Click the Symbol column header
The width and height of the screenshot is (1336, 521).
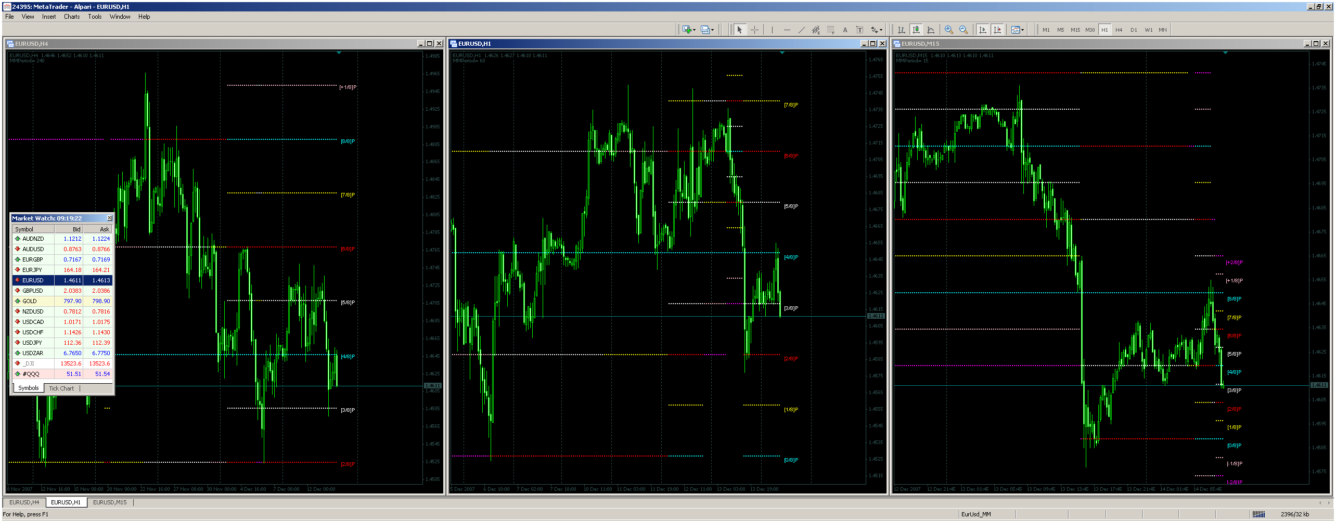tap(33, 229)
